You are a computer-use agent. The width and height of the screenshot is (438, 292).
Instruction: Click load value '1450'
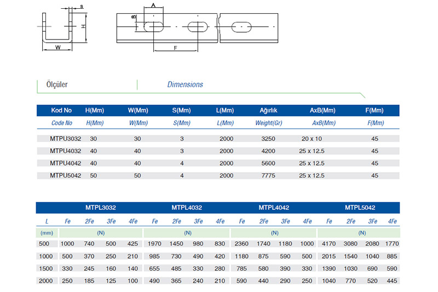click(176, 244)
